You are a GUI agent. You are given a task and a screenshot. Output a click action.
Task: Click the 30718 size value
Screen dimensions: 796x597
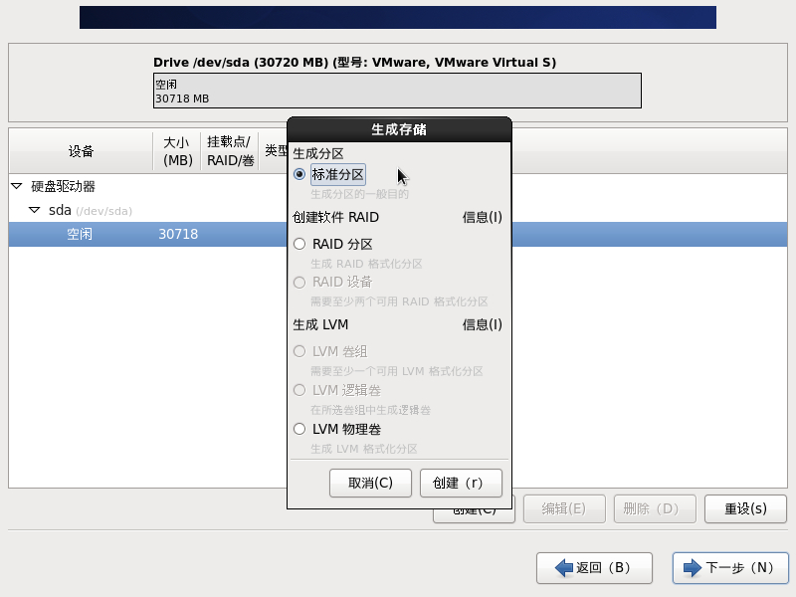[178, 234]
